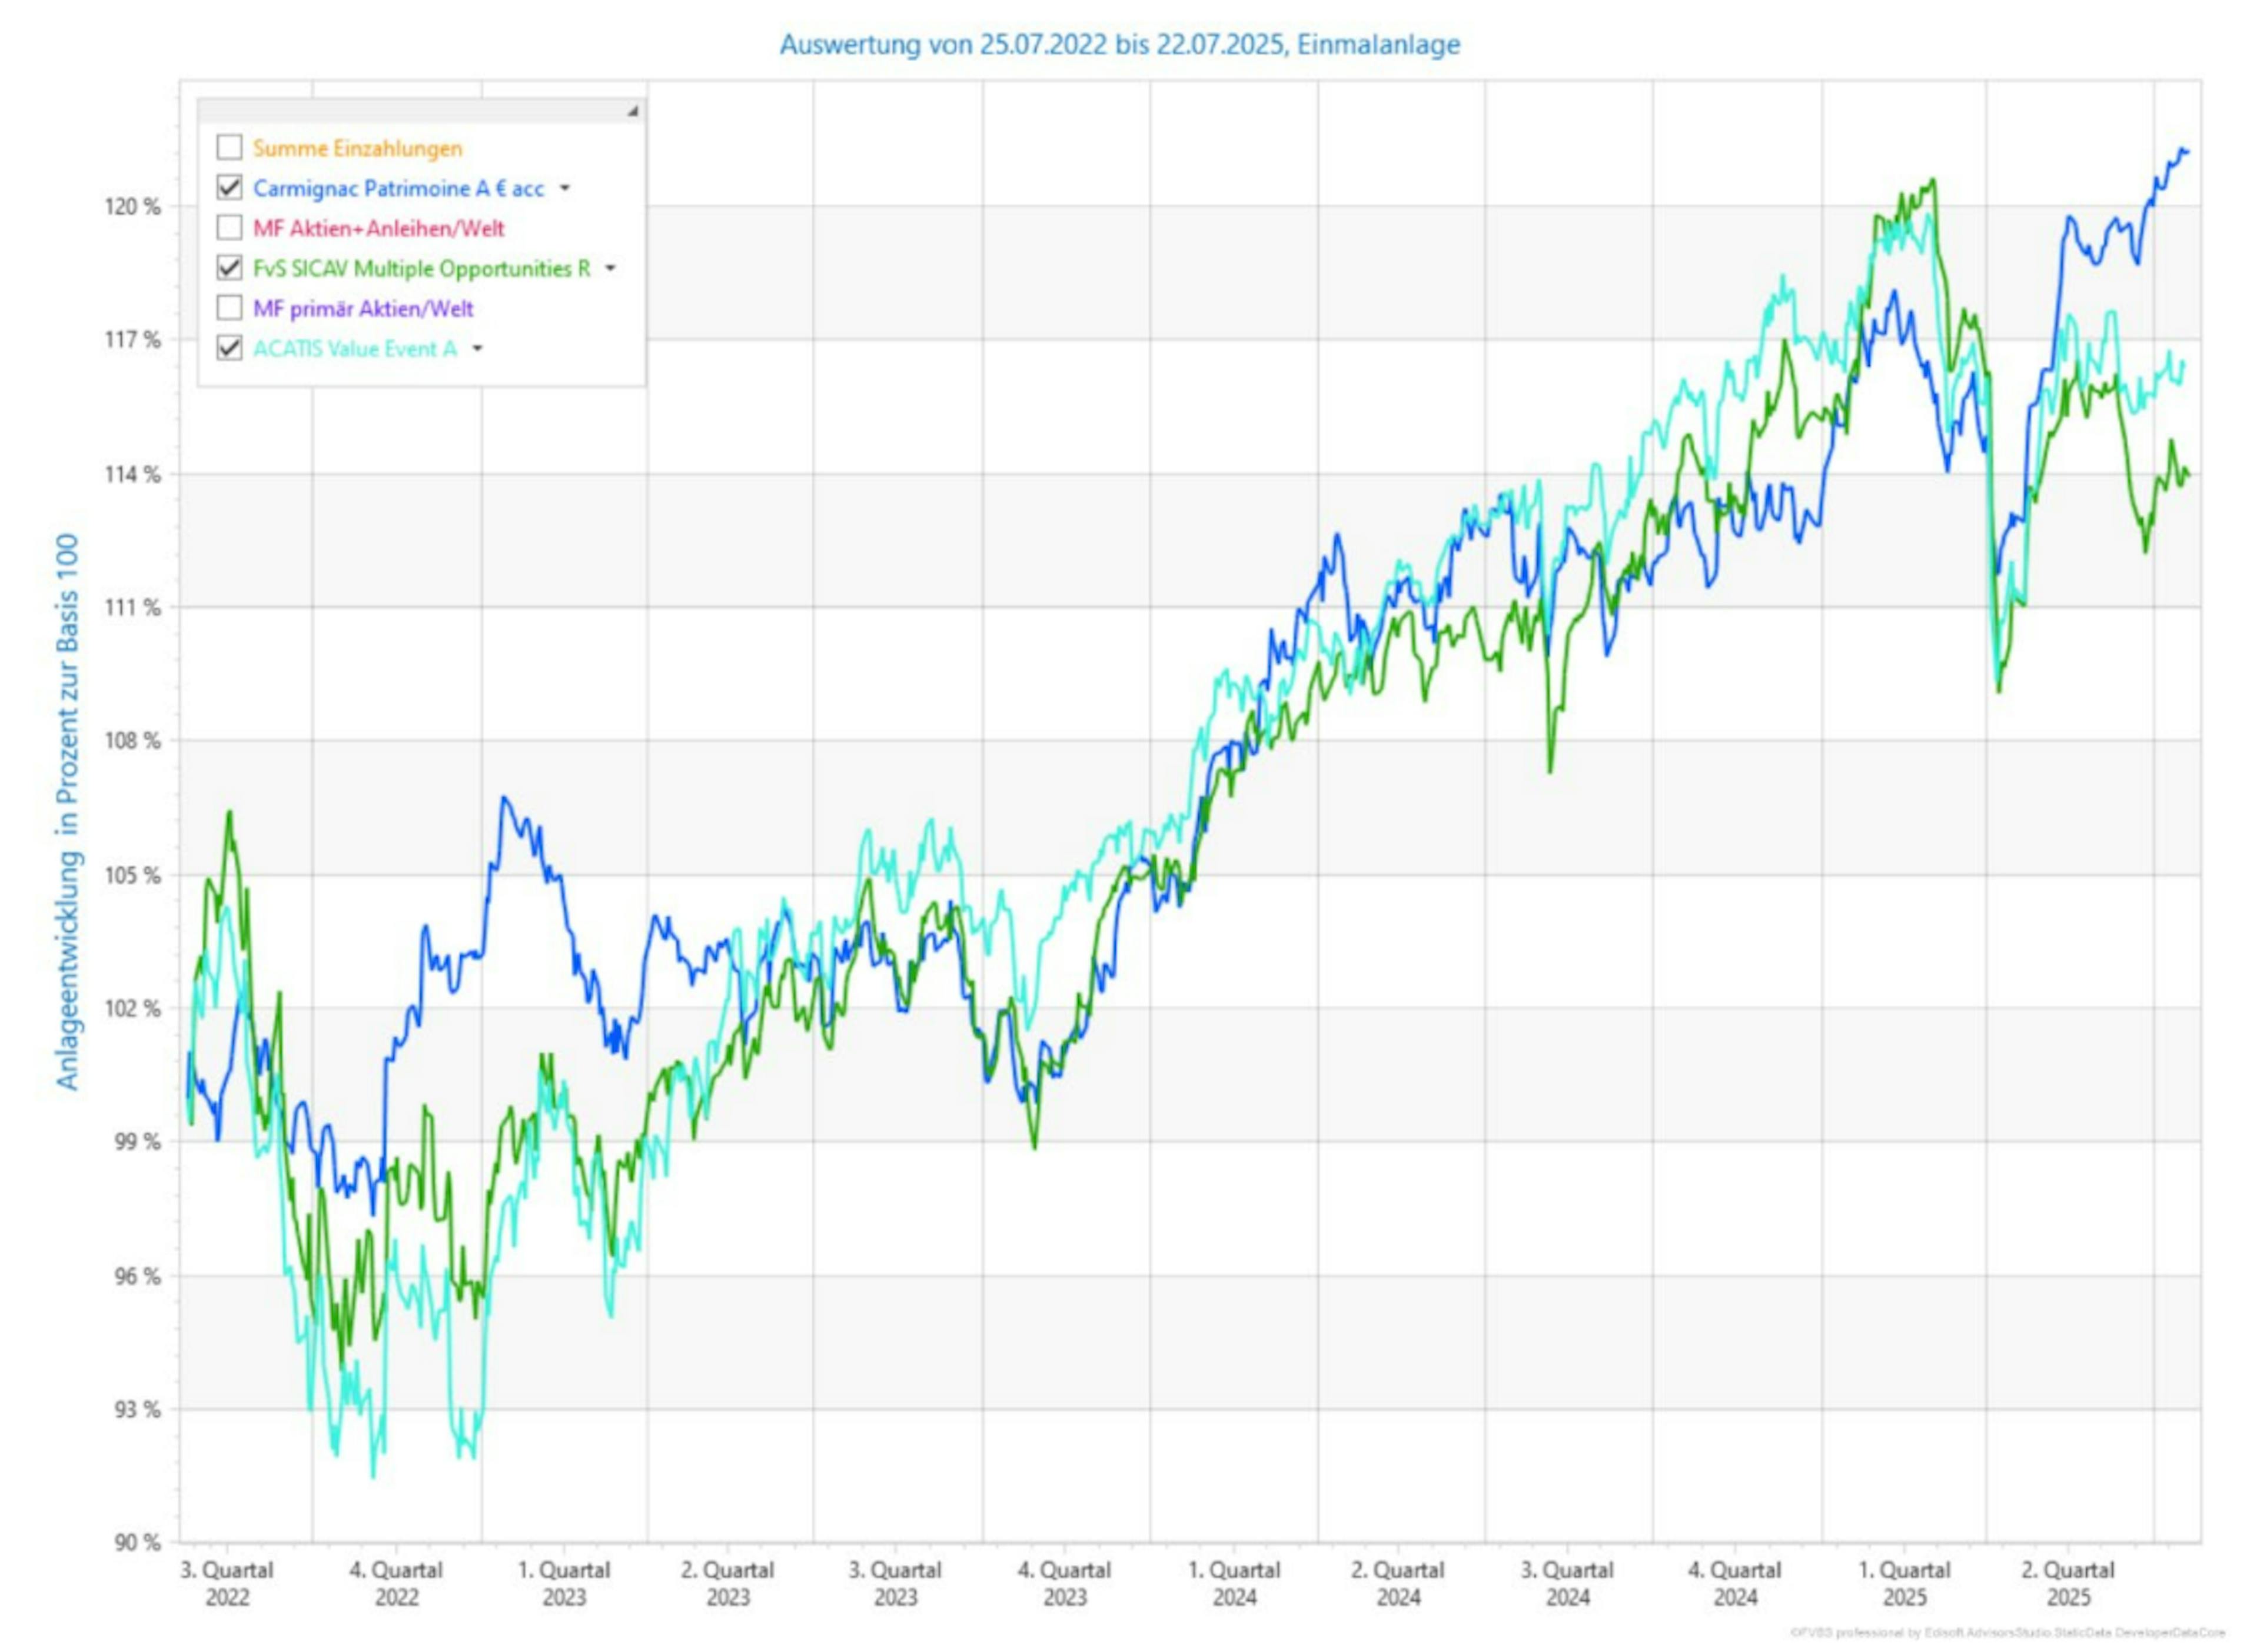Click the MF Aktien+Anleihen/Welt legend text
Viewport: 2260px width, 1652px height.
(x=378, y=228)
